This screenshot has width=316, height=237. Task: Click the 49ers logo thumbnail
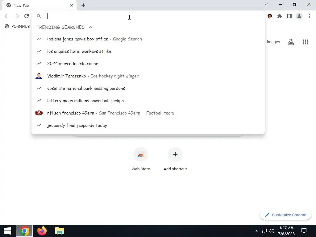coord(39,113)
